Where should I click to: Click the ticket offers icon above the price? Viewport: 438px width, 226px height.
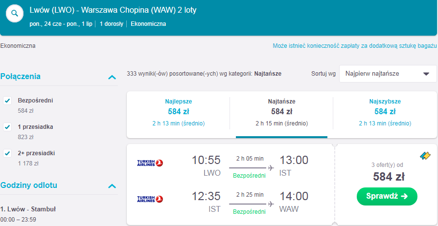(425, 156)
